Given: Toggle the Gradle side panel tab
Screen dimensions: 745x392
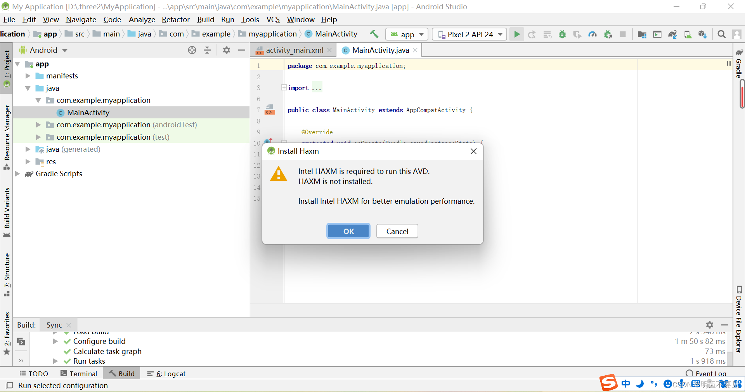Looking at the screenshot, I should click(x=739, y=63).
